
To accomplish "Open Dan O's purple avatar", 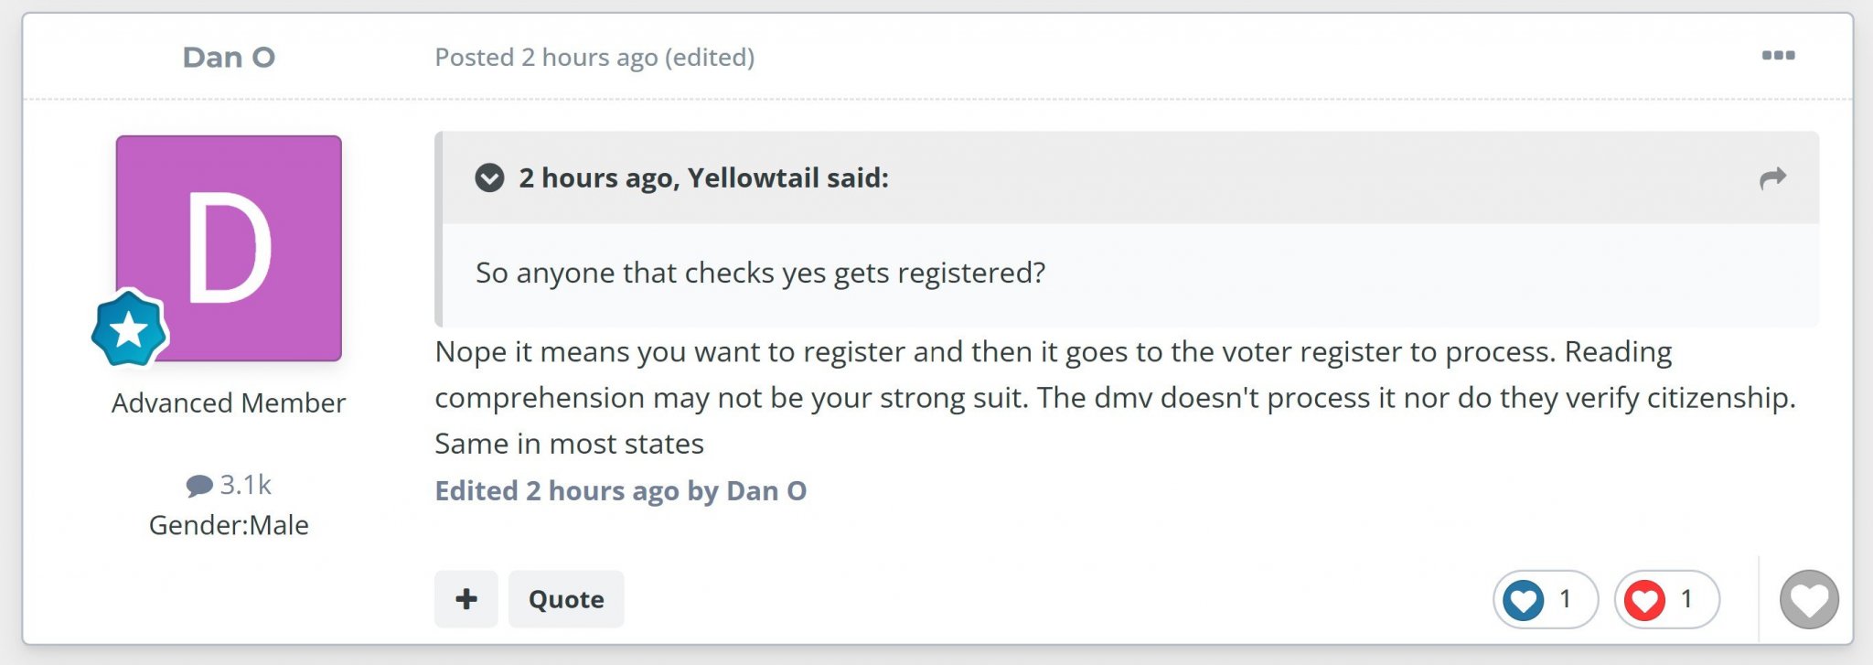I will click(229, 248).
